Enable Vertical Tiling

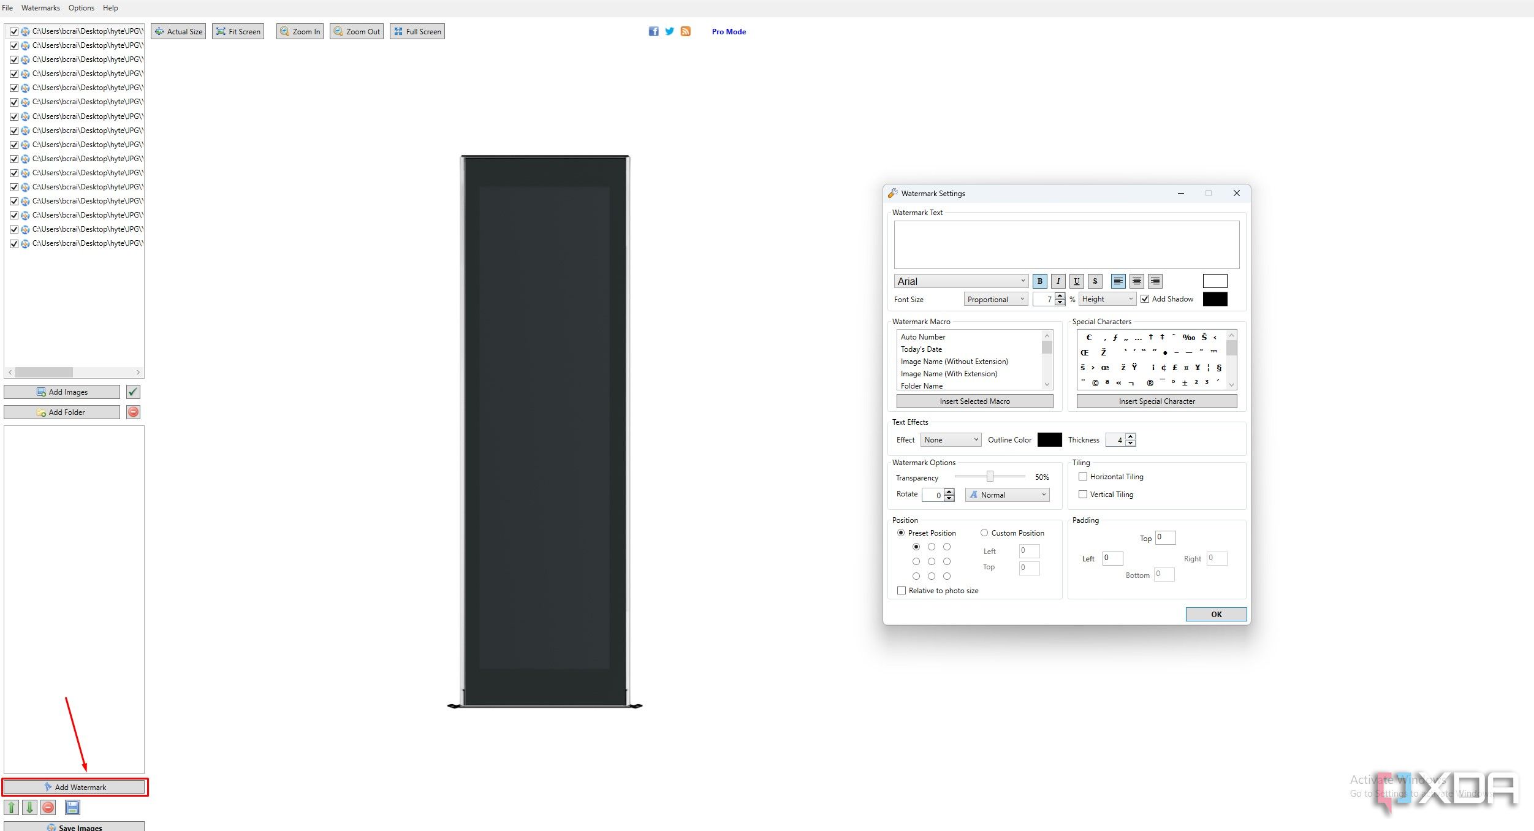pyautogui.click(x=1083, y=494)
